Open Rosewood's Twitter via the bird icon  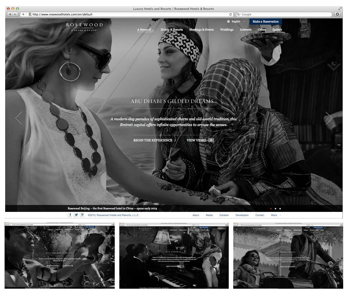[x=76, y=215]
